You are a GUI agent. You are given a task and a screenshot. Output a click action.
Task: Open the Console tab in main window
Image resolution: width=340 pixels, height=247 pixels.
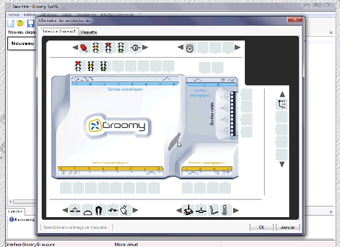16,211
